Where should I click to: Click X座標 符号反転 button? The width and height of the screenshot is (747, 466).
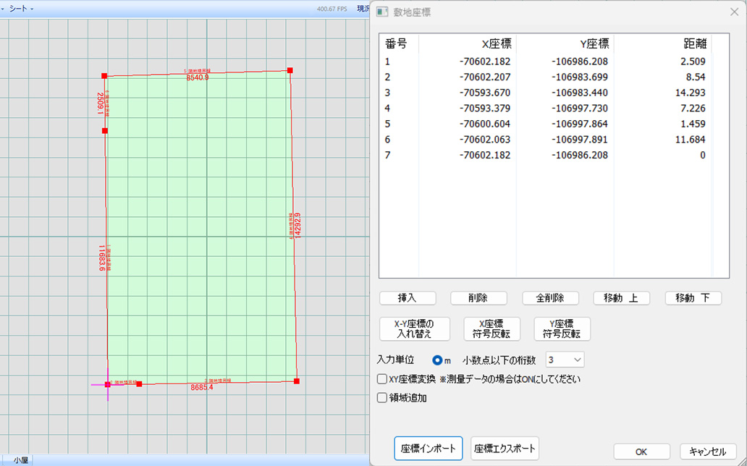coord(491,329)
